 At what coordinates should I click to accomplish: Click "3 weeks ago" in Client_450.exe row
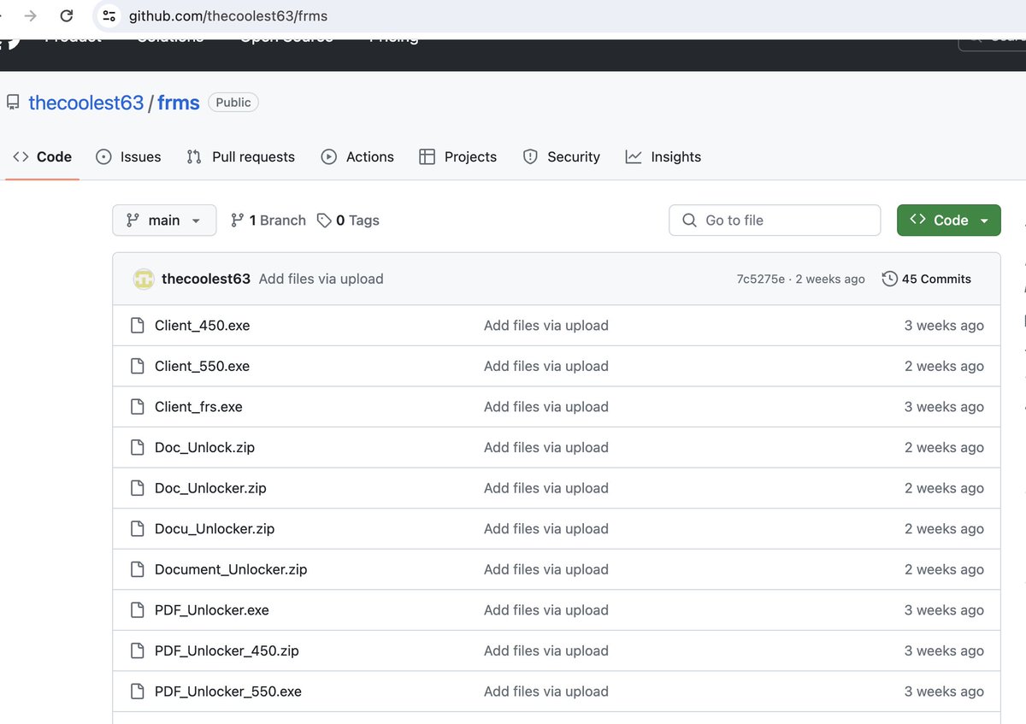[944, 326]
